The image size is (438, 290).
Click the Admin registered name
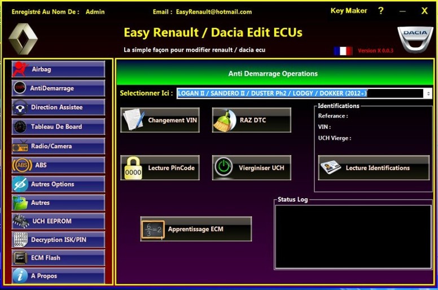[95, 12]
